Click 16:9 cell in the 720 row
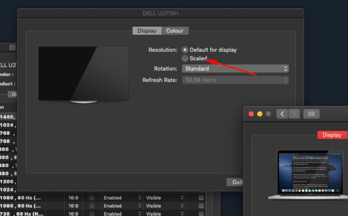 (73, 214)
